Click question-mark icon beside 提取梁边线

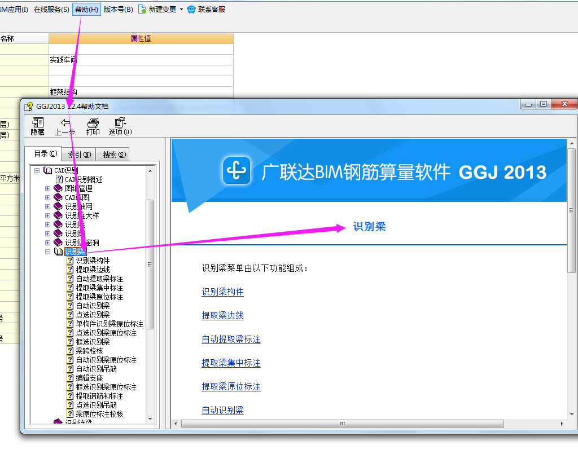coord(70,270)
